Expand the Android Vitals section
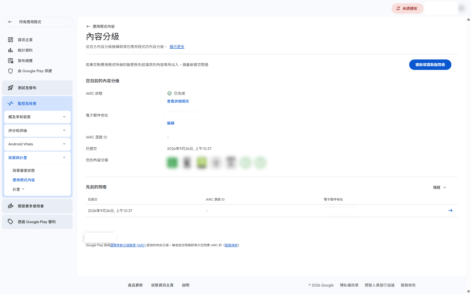The height and width of the screenshot is (294, 471). point(37,144)
